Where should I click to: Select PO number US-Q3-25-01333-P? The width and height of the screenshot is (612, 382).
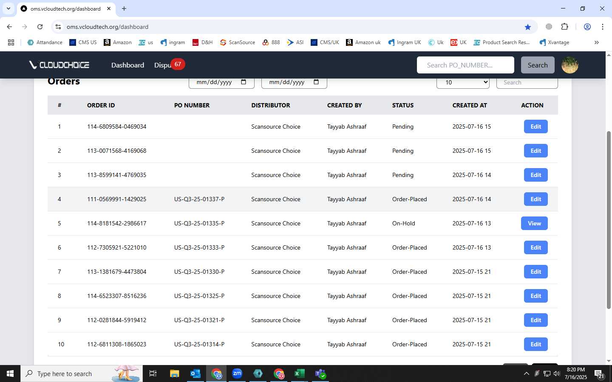(199, 247)
